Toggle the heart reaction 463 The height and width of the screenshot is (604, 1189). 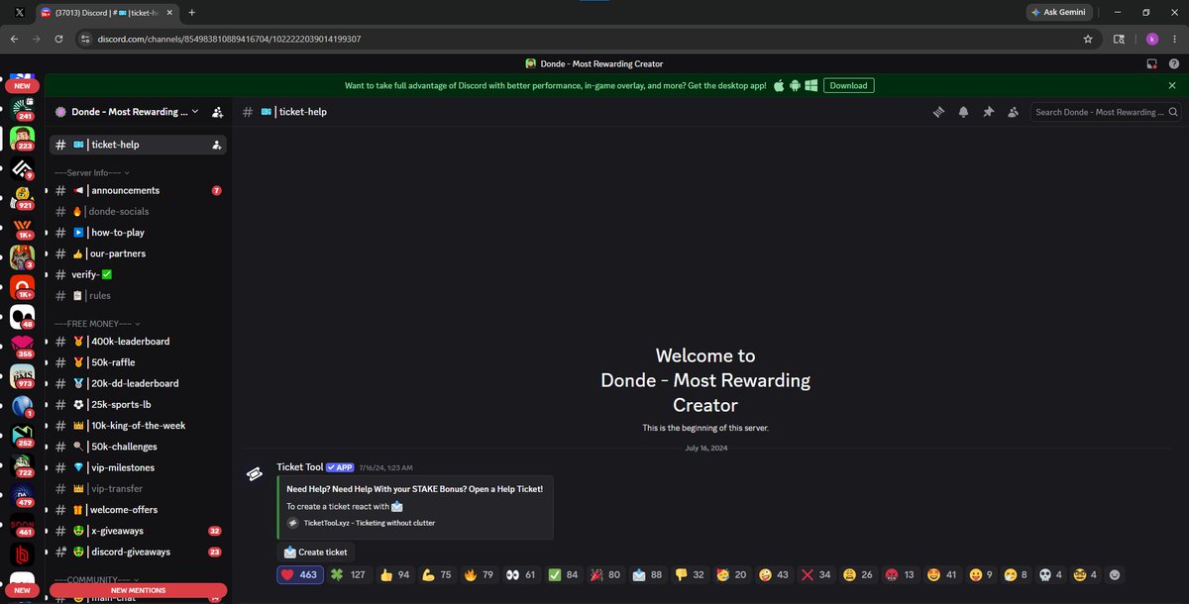pyautogui.click(x=300, y=574)
